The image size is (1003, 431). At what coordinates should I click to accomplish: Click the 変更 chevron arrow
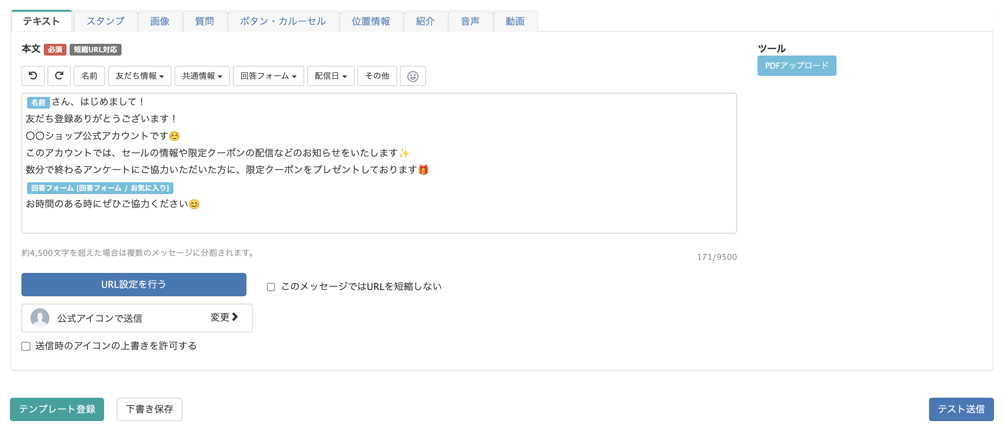pos(235,317)
